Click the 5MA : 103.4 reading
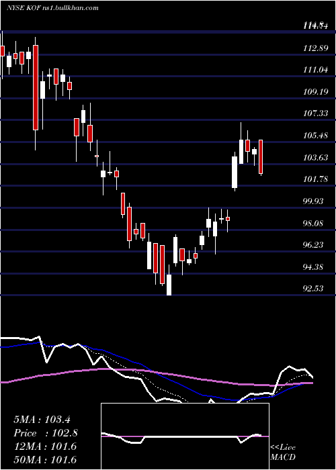The width and height of the screenshot is (336, 470). click(x=42, y=420)
